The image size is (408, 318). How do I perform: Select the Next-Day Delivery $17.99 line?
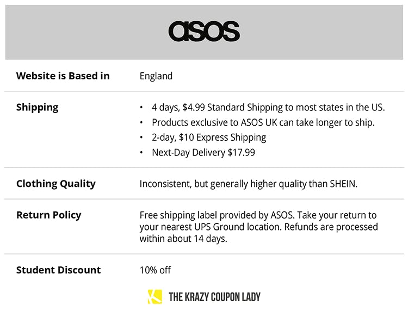tap(203, 153)
